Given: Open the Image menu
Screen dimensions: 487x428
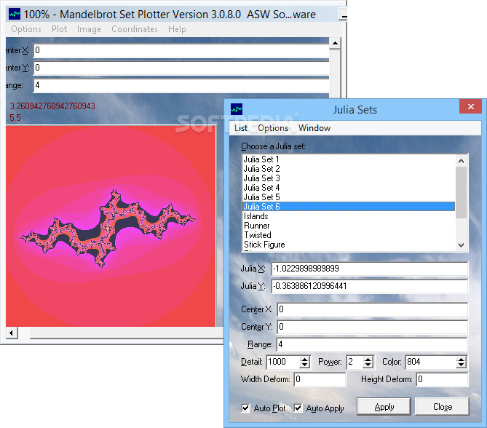Looking at the screenshot, I should (89, 29).
